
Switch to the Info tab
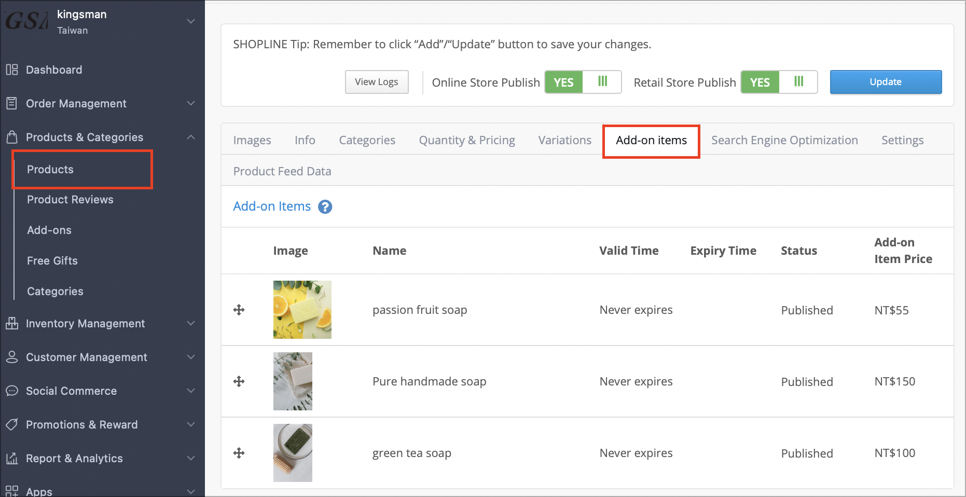click(305, 140)
